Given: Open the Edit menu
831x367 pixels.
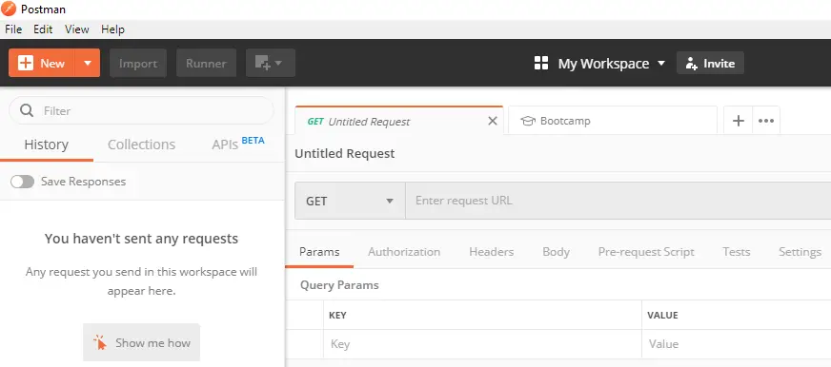Looking at the screenshot, I should tap(43, 29).
